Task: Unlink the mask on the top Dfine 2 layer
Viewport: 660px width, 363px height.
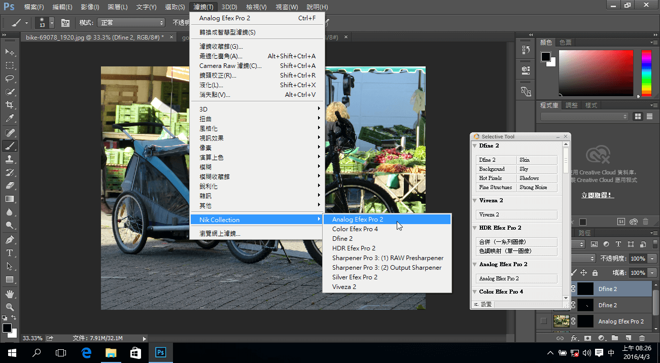Action: point(573,289)
